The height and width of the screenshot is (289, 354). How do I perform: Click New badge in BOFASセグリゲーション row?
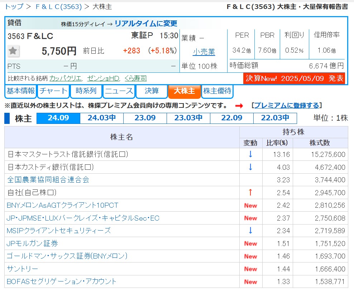[x=250, y=282]
